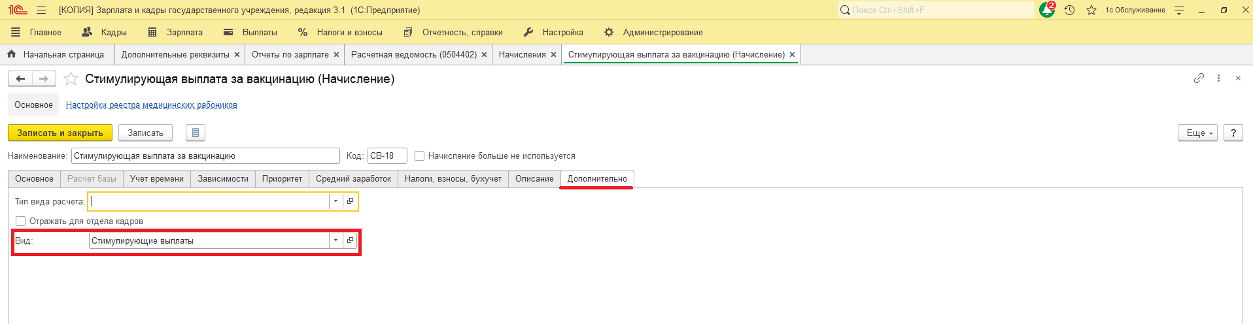Switch to the Средний заработок tab
Viewport: 1253px width, 324px height.
tap(353, 178)
